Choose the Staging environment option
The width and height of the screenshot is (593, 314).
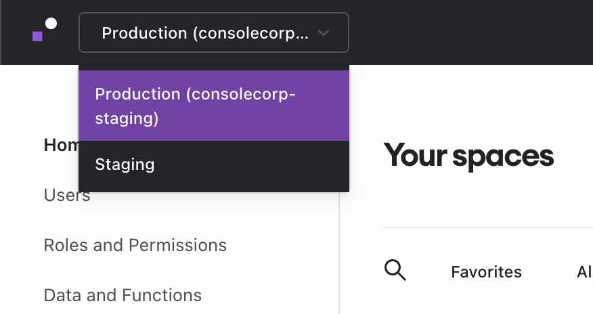tap(125, 164)
